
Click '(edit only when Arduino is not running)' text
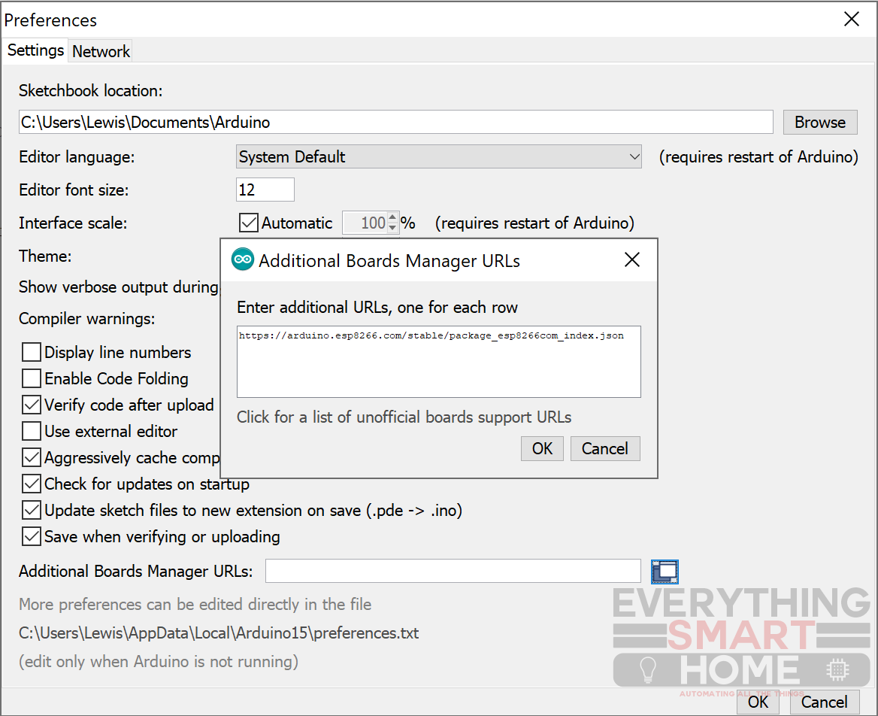(159, 662)
